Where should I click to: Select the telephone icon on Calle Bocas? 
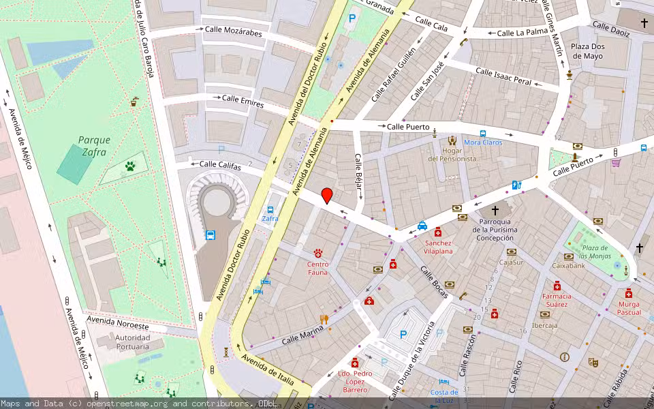point(463,295)
